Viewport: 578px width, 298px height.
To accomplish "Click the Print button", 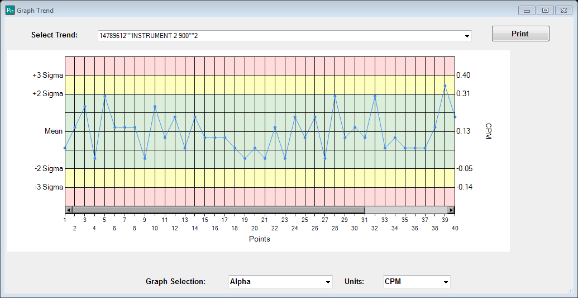I will pos(520,34).
